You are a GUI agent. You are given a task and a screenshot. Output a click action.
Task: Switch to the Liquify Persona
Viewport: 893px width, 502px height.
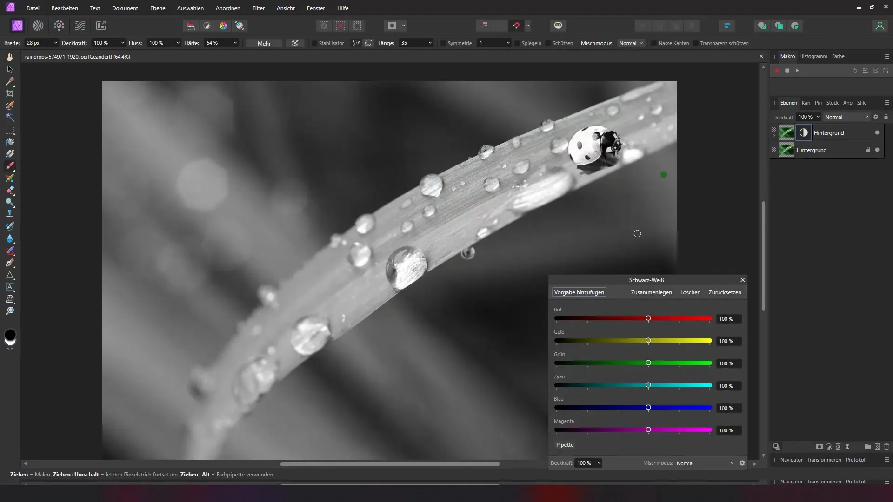point(38,26)
